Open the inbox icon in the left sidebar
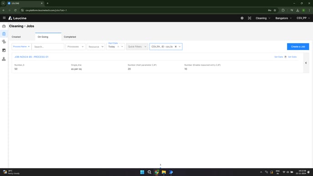Screen dimensions: 313x176 click(x=4, y=26)
